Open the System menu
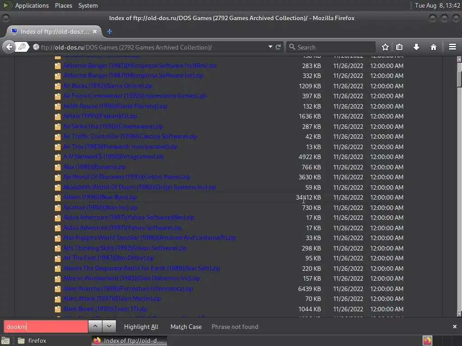Screen dimensions: 462x346 [x=88, y=5]
